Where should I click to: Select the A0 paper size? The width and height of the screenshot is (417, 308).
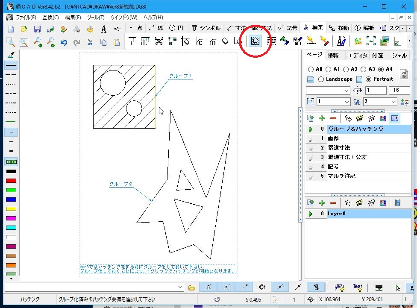tap(311, 70)
